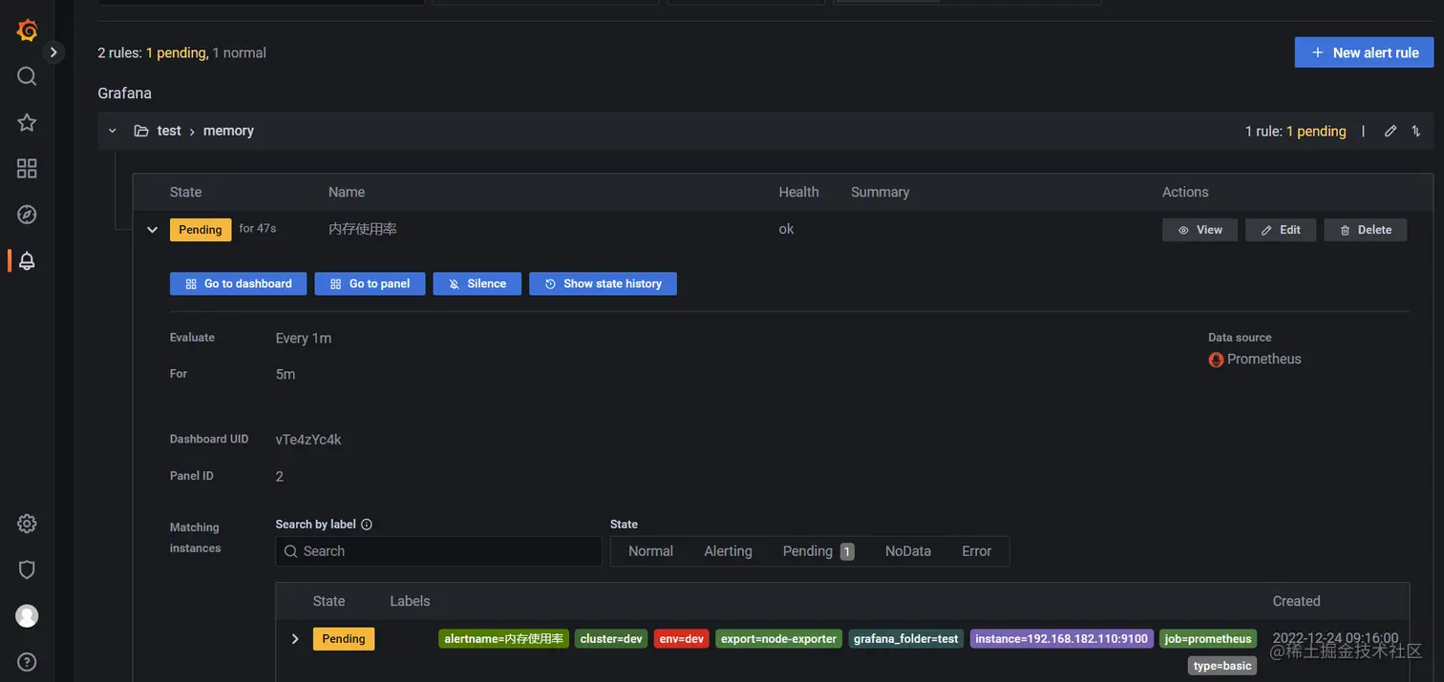Select the NoData state tab

point(905,551)
